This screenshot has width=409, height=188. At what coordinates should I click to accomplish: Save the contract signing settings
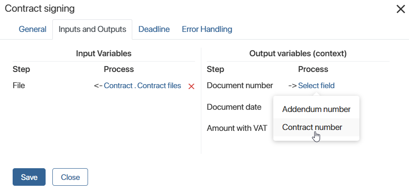point(29,177)
